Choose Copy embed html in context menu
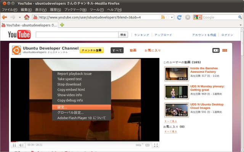This screenshot has height=152, width=244. [82, 90]
